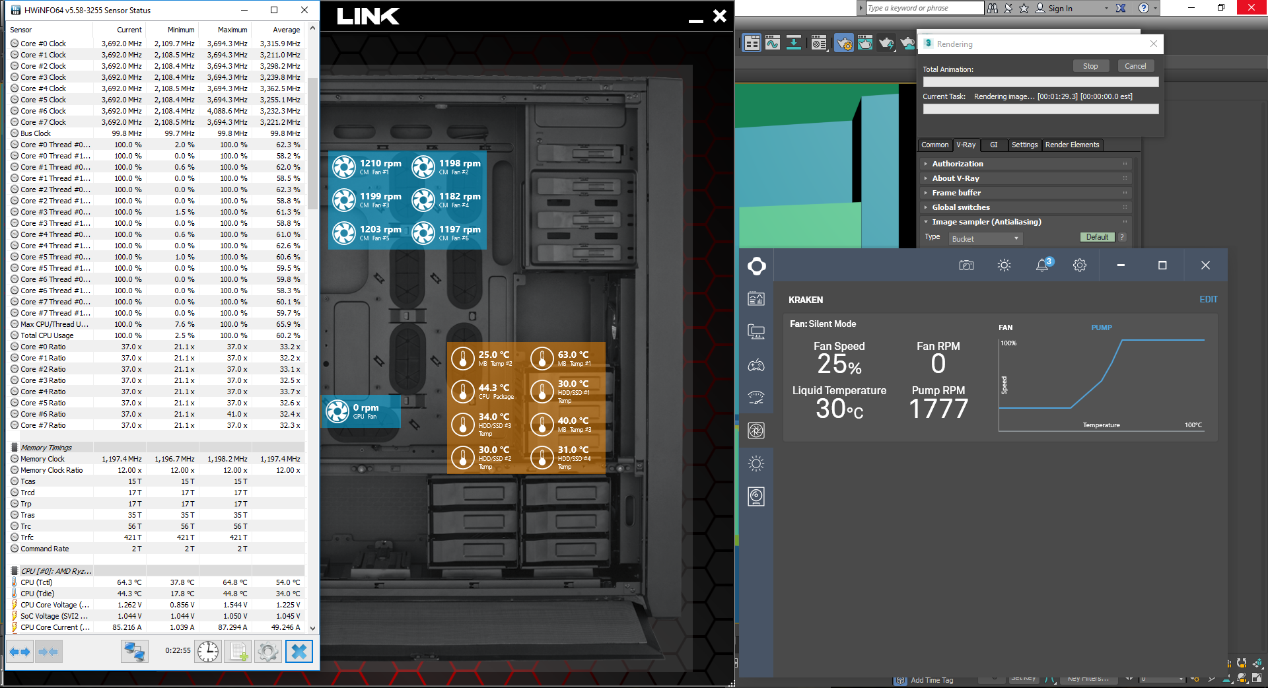The width and height of the screenshot is (1268, 688).
Task: Click the Kraken fan speed curve graph
Action: pos(1102,384)
